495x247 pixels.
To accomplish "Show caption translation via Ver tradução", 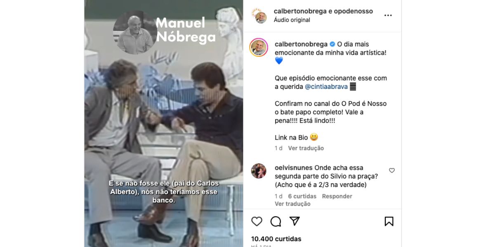I will pos(306,148).
